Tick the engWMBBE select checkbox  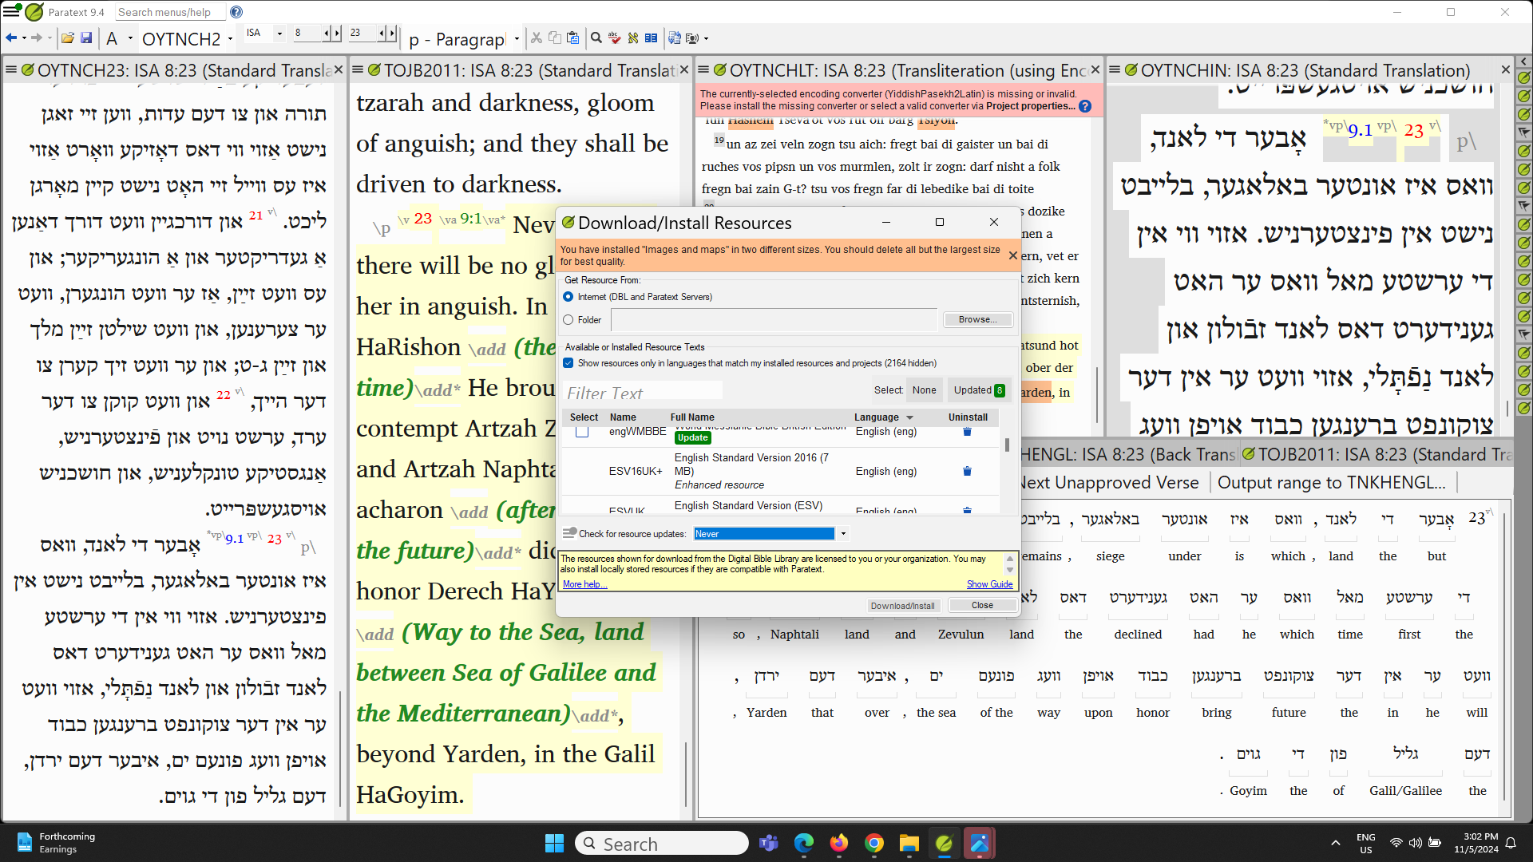coord(582,432)
